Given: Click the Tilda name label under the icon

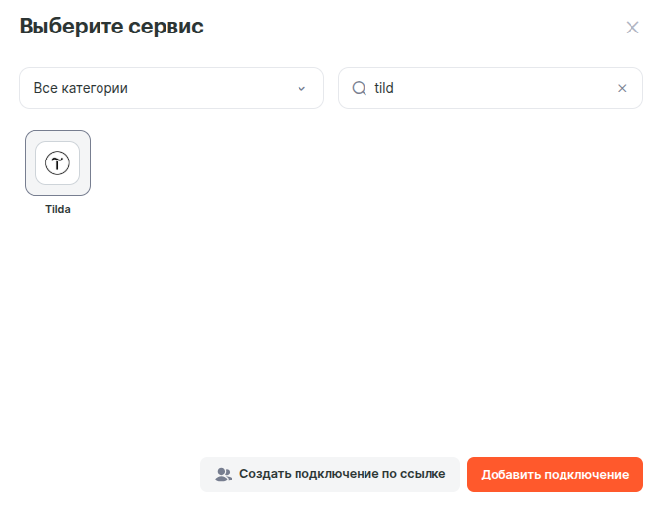Looking at the screenshot, I should (57, 209).
